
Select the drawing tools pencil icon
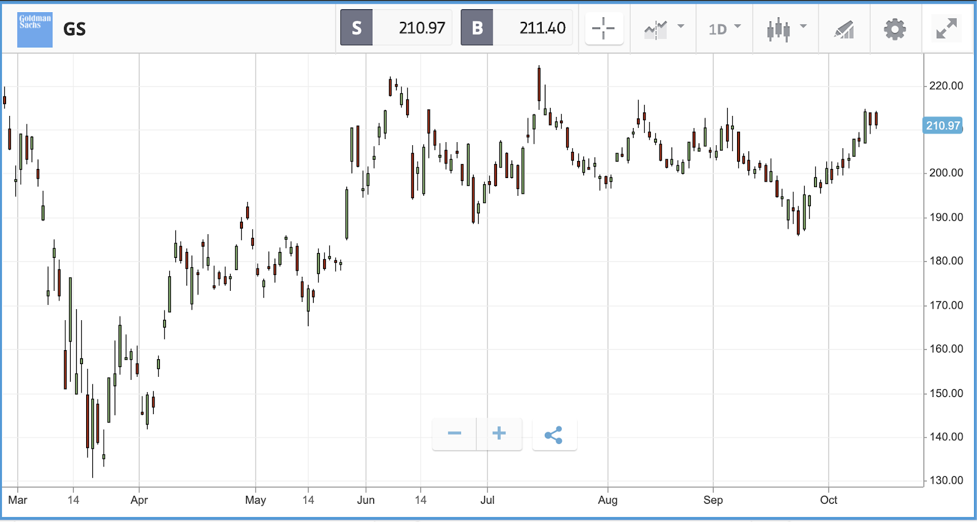(x=844, y=29)
